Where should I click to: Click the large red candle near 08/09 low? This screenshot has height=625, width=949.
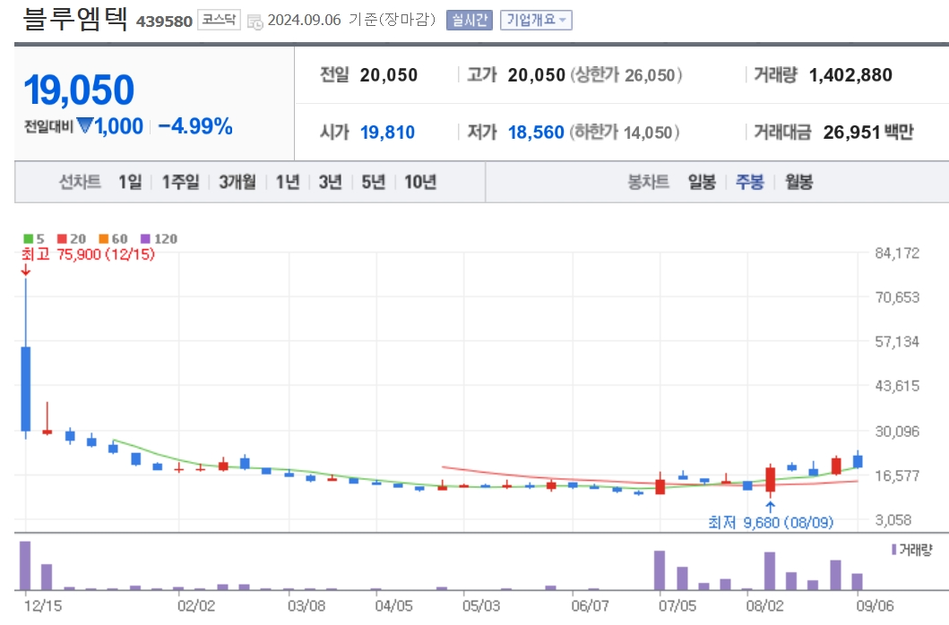click(x=771, y=479)
